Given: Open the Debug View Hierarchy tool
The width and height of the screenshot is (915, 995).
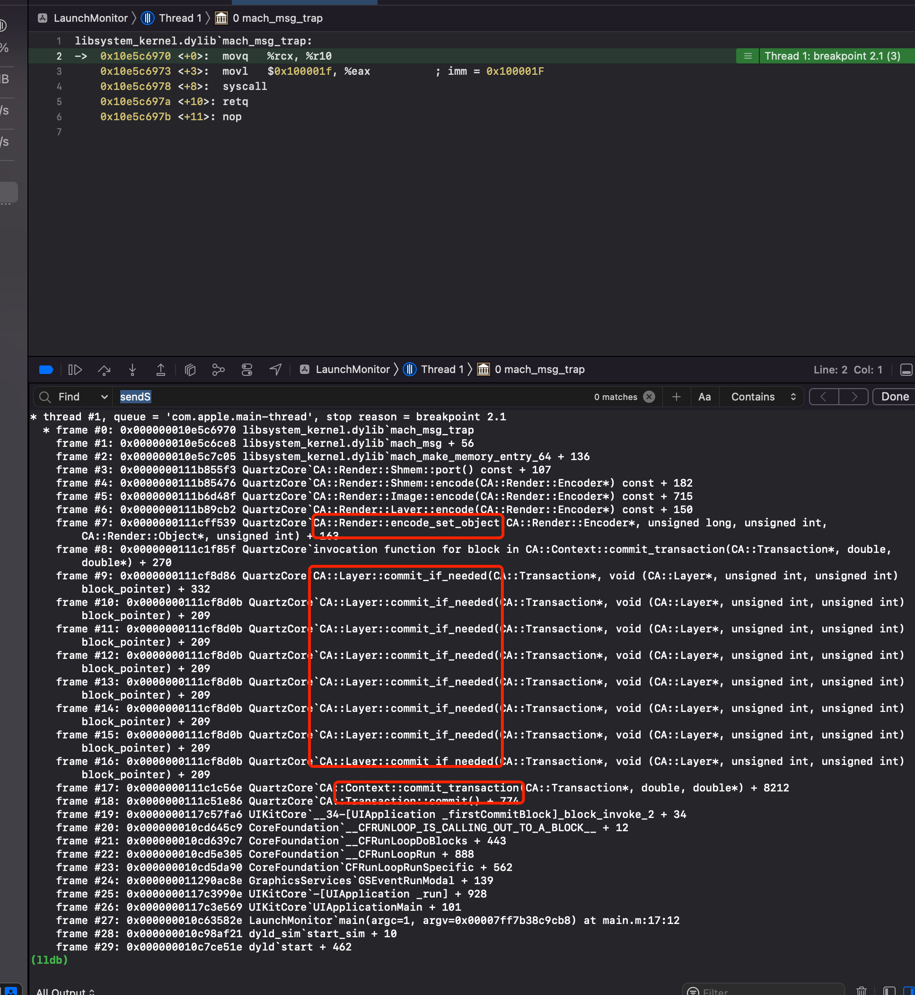Looking at the screenshot, I should pos(190,370).
